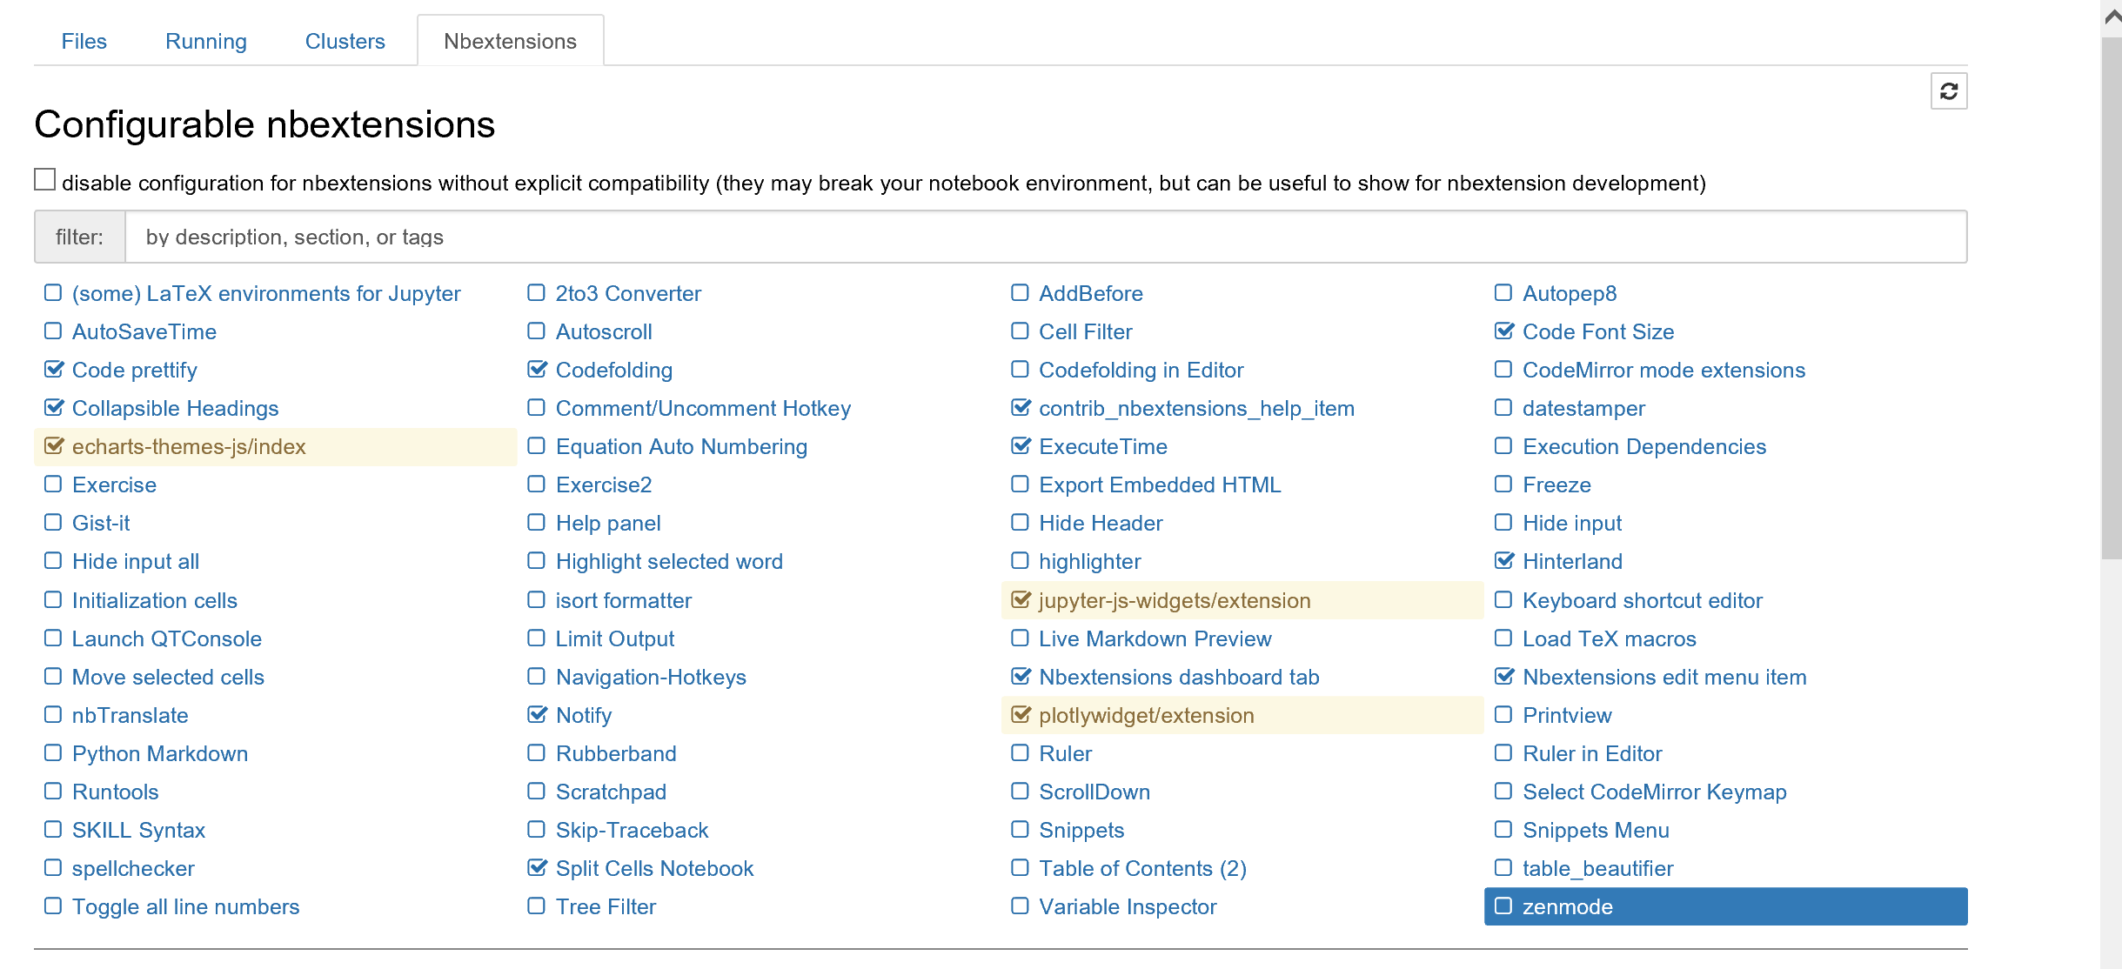2122x969 pixels.
Task: Switch to the Running tab
Action: click(x=205, y=41)
